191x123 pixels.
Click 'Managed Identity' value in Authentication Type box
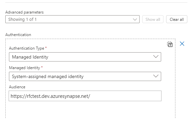click(x=30, y=57)
